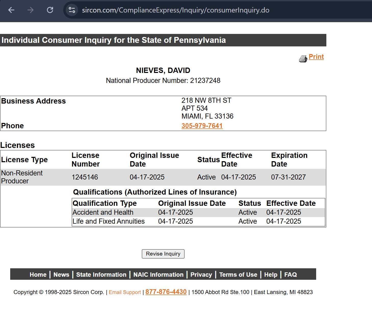The height and width of the screenshot is (317, 372).
Task: Open News in footer menu
Action: tap(61, 275)
